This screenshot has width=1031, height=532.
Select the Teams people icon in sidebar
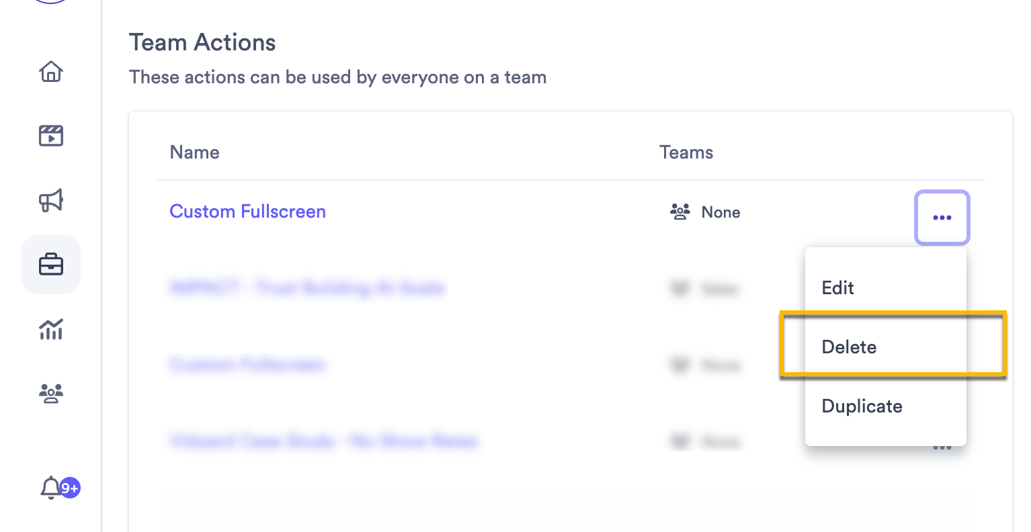pyautogui.click(x=51, y=394)
